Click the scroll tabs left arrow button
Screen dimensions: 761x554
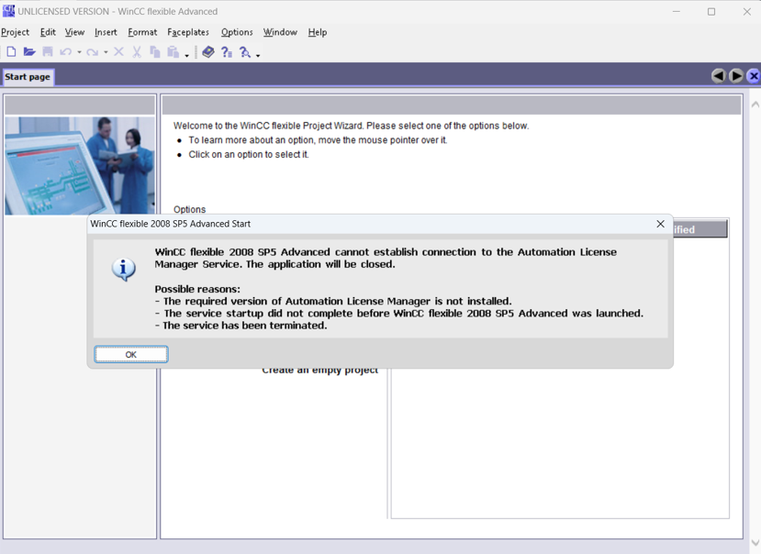point(719,76)
